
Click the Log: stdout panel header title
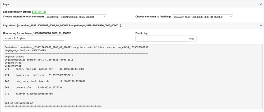tap(62, 25)
